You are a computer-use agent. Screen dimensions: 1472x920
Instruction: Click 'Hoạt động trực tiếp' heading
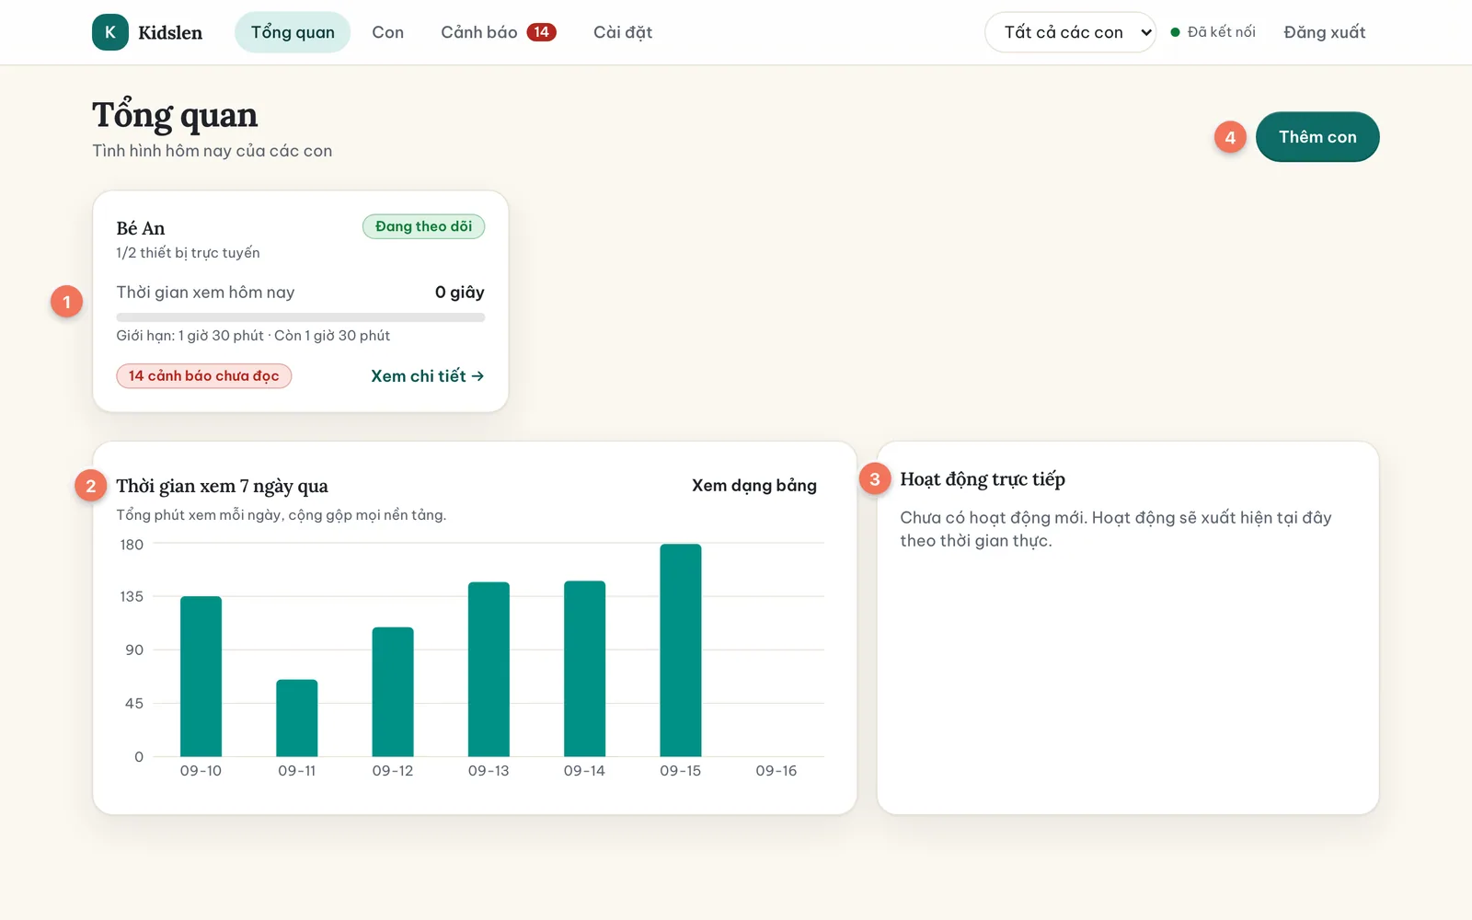[x=983, y=479]
